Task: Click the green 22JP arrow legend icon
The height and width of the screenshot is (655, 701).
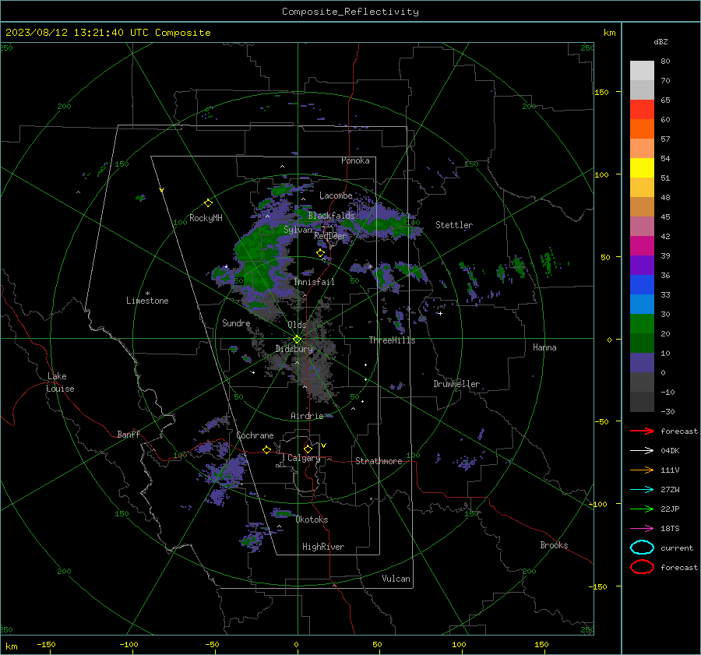Action: pos(642,509)
